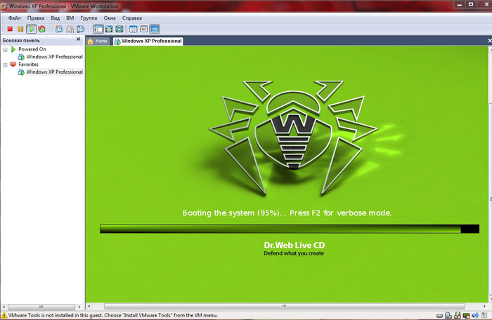Click the greyed Revert to snapshot icon
Image resolution: width=492 pixels, height=320 pixels.
[x=70, y=29]
